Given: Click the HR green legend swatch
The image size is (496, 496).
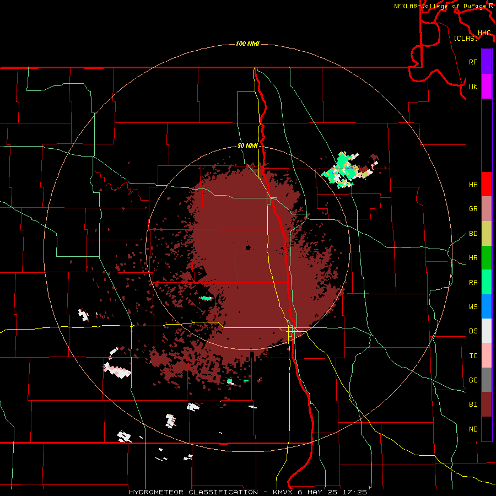Looking at the screenshot, I should 487,258.
